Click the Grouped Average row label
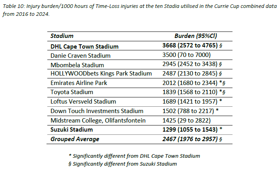279x170 pixels. (x=75, y=139)
